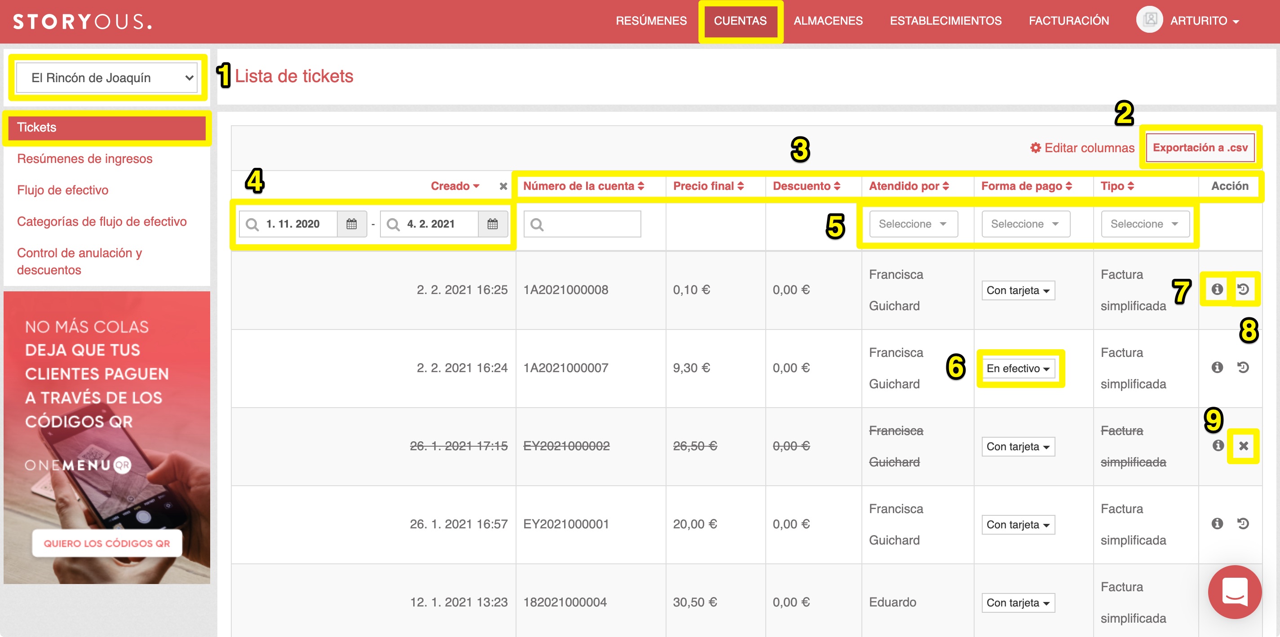Viewport: 1280px width, 637px height.
Task: Change payment method for ticket EY2021000001
Action: 1018,525
